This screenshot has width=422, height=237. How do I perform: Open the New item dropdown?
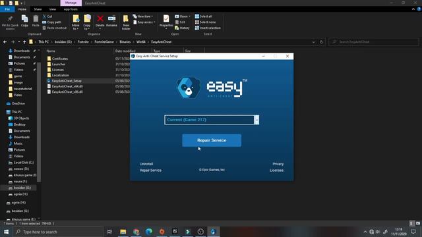[143, 16]
